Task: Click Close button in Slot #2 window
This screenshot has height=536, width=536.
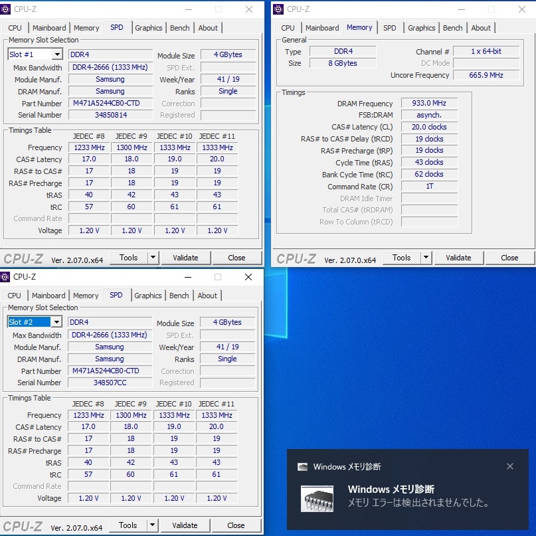Action: coord(236,525)
